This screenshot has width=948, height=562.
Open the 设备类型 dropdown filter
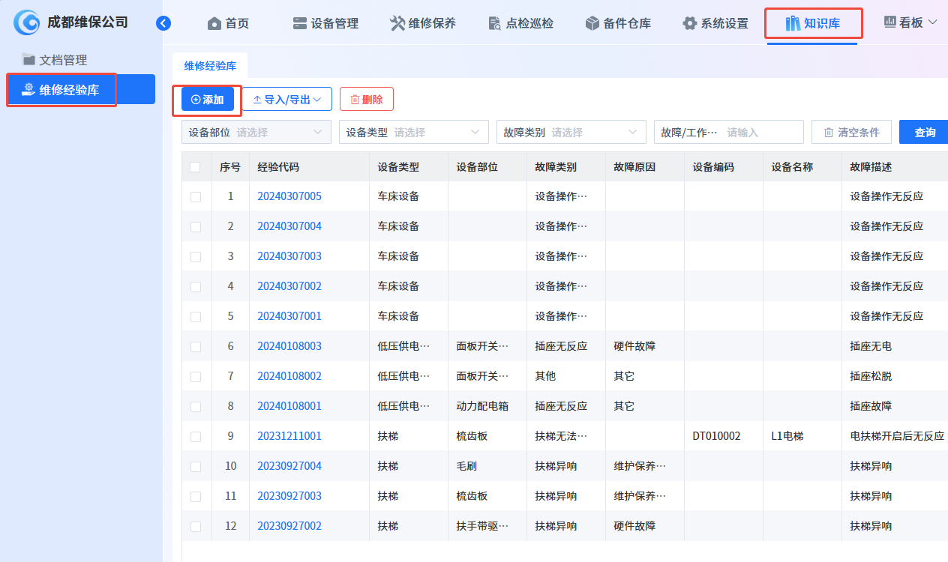[413, 133]
